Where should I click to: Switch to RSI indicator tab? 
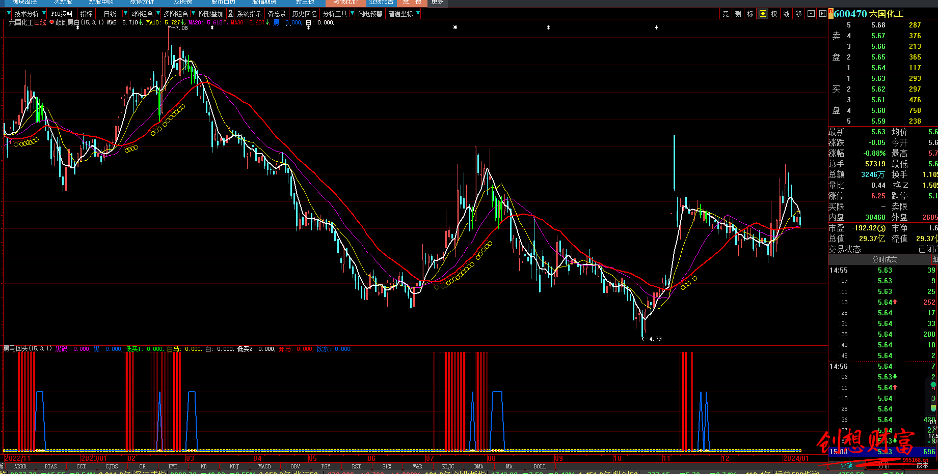(x=356, y=466)
